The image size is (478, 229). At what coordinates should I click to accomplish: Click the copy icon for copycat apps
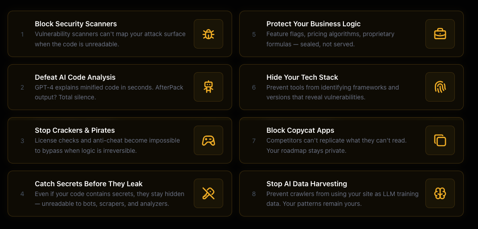440,140
